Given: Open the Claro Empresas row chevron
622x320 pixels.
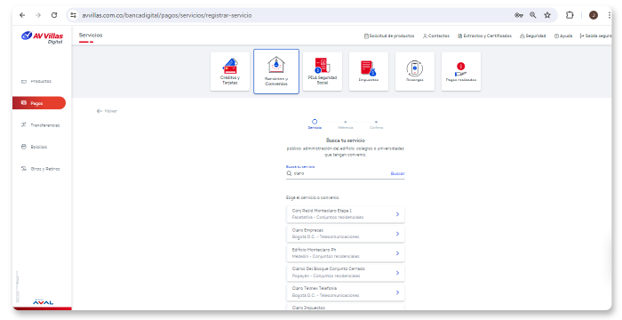Looking at the screenshot, I should click(397, 234).
